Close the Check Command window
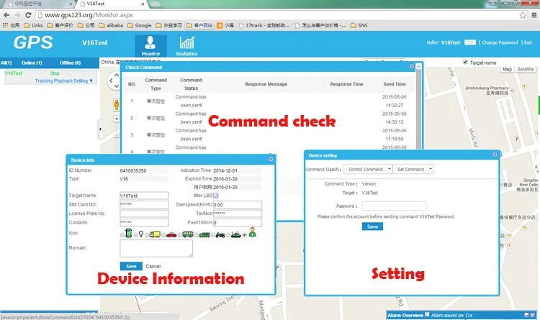Screen dimensions: 540x320 (412, 66)
